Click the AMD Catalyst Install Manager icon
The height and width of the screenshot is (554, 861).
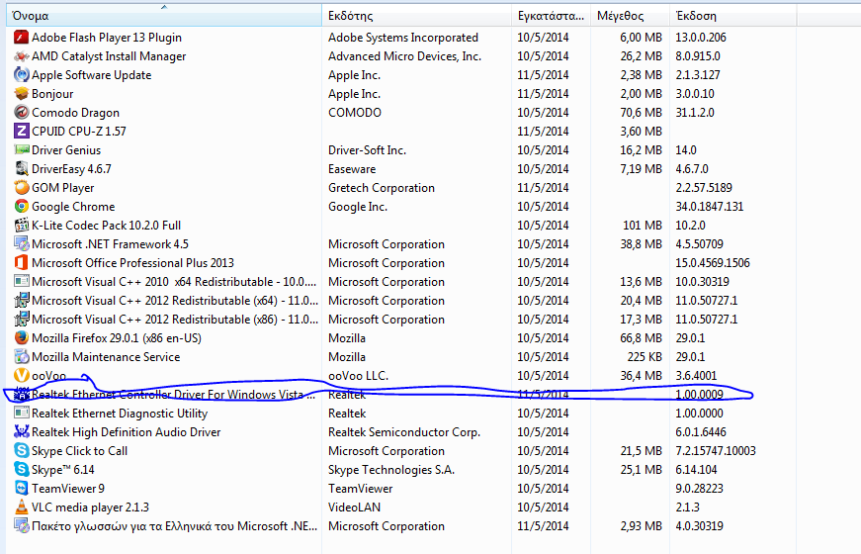22,56
